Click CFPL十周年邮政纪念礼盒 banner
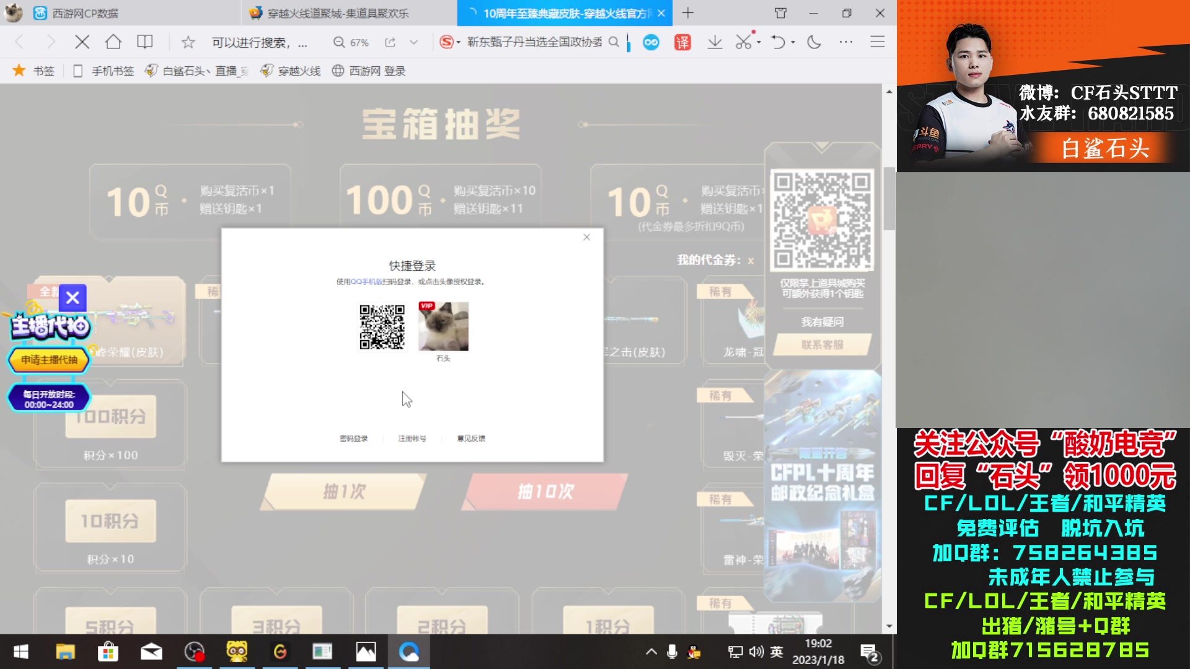 822,486
